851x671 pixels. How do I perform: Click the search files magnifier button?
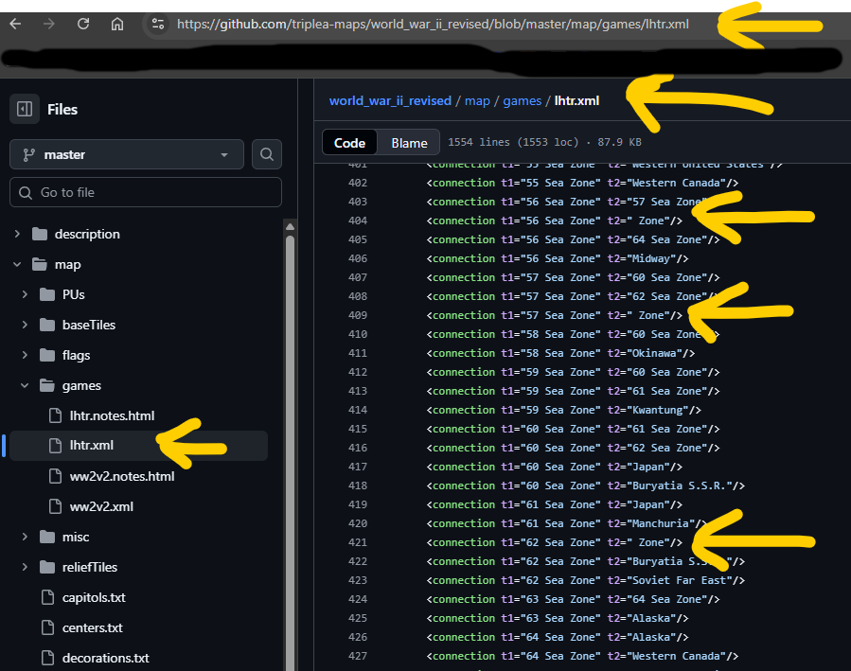point(267,154)
